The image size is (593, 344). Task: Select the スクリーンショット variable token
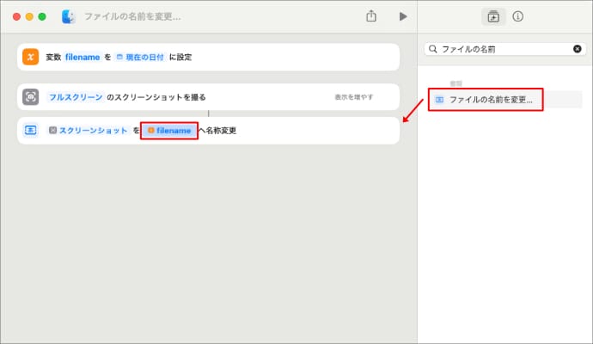88,131
